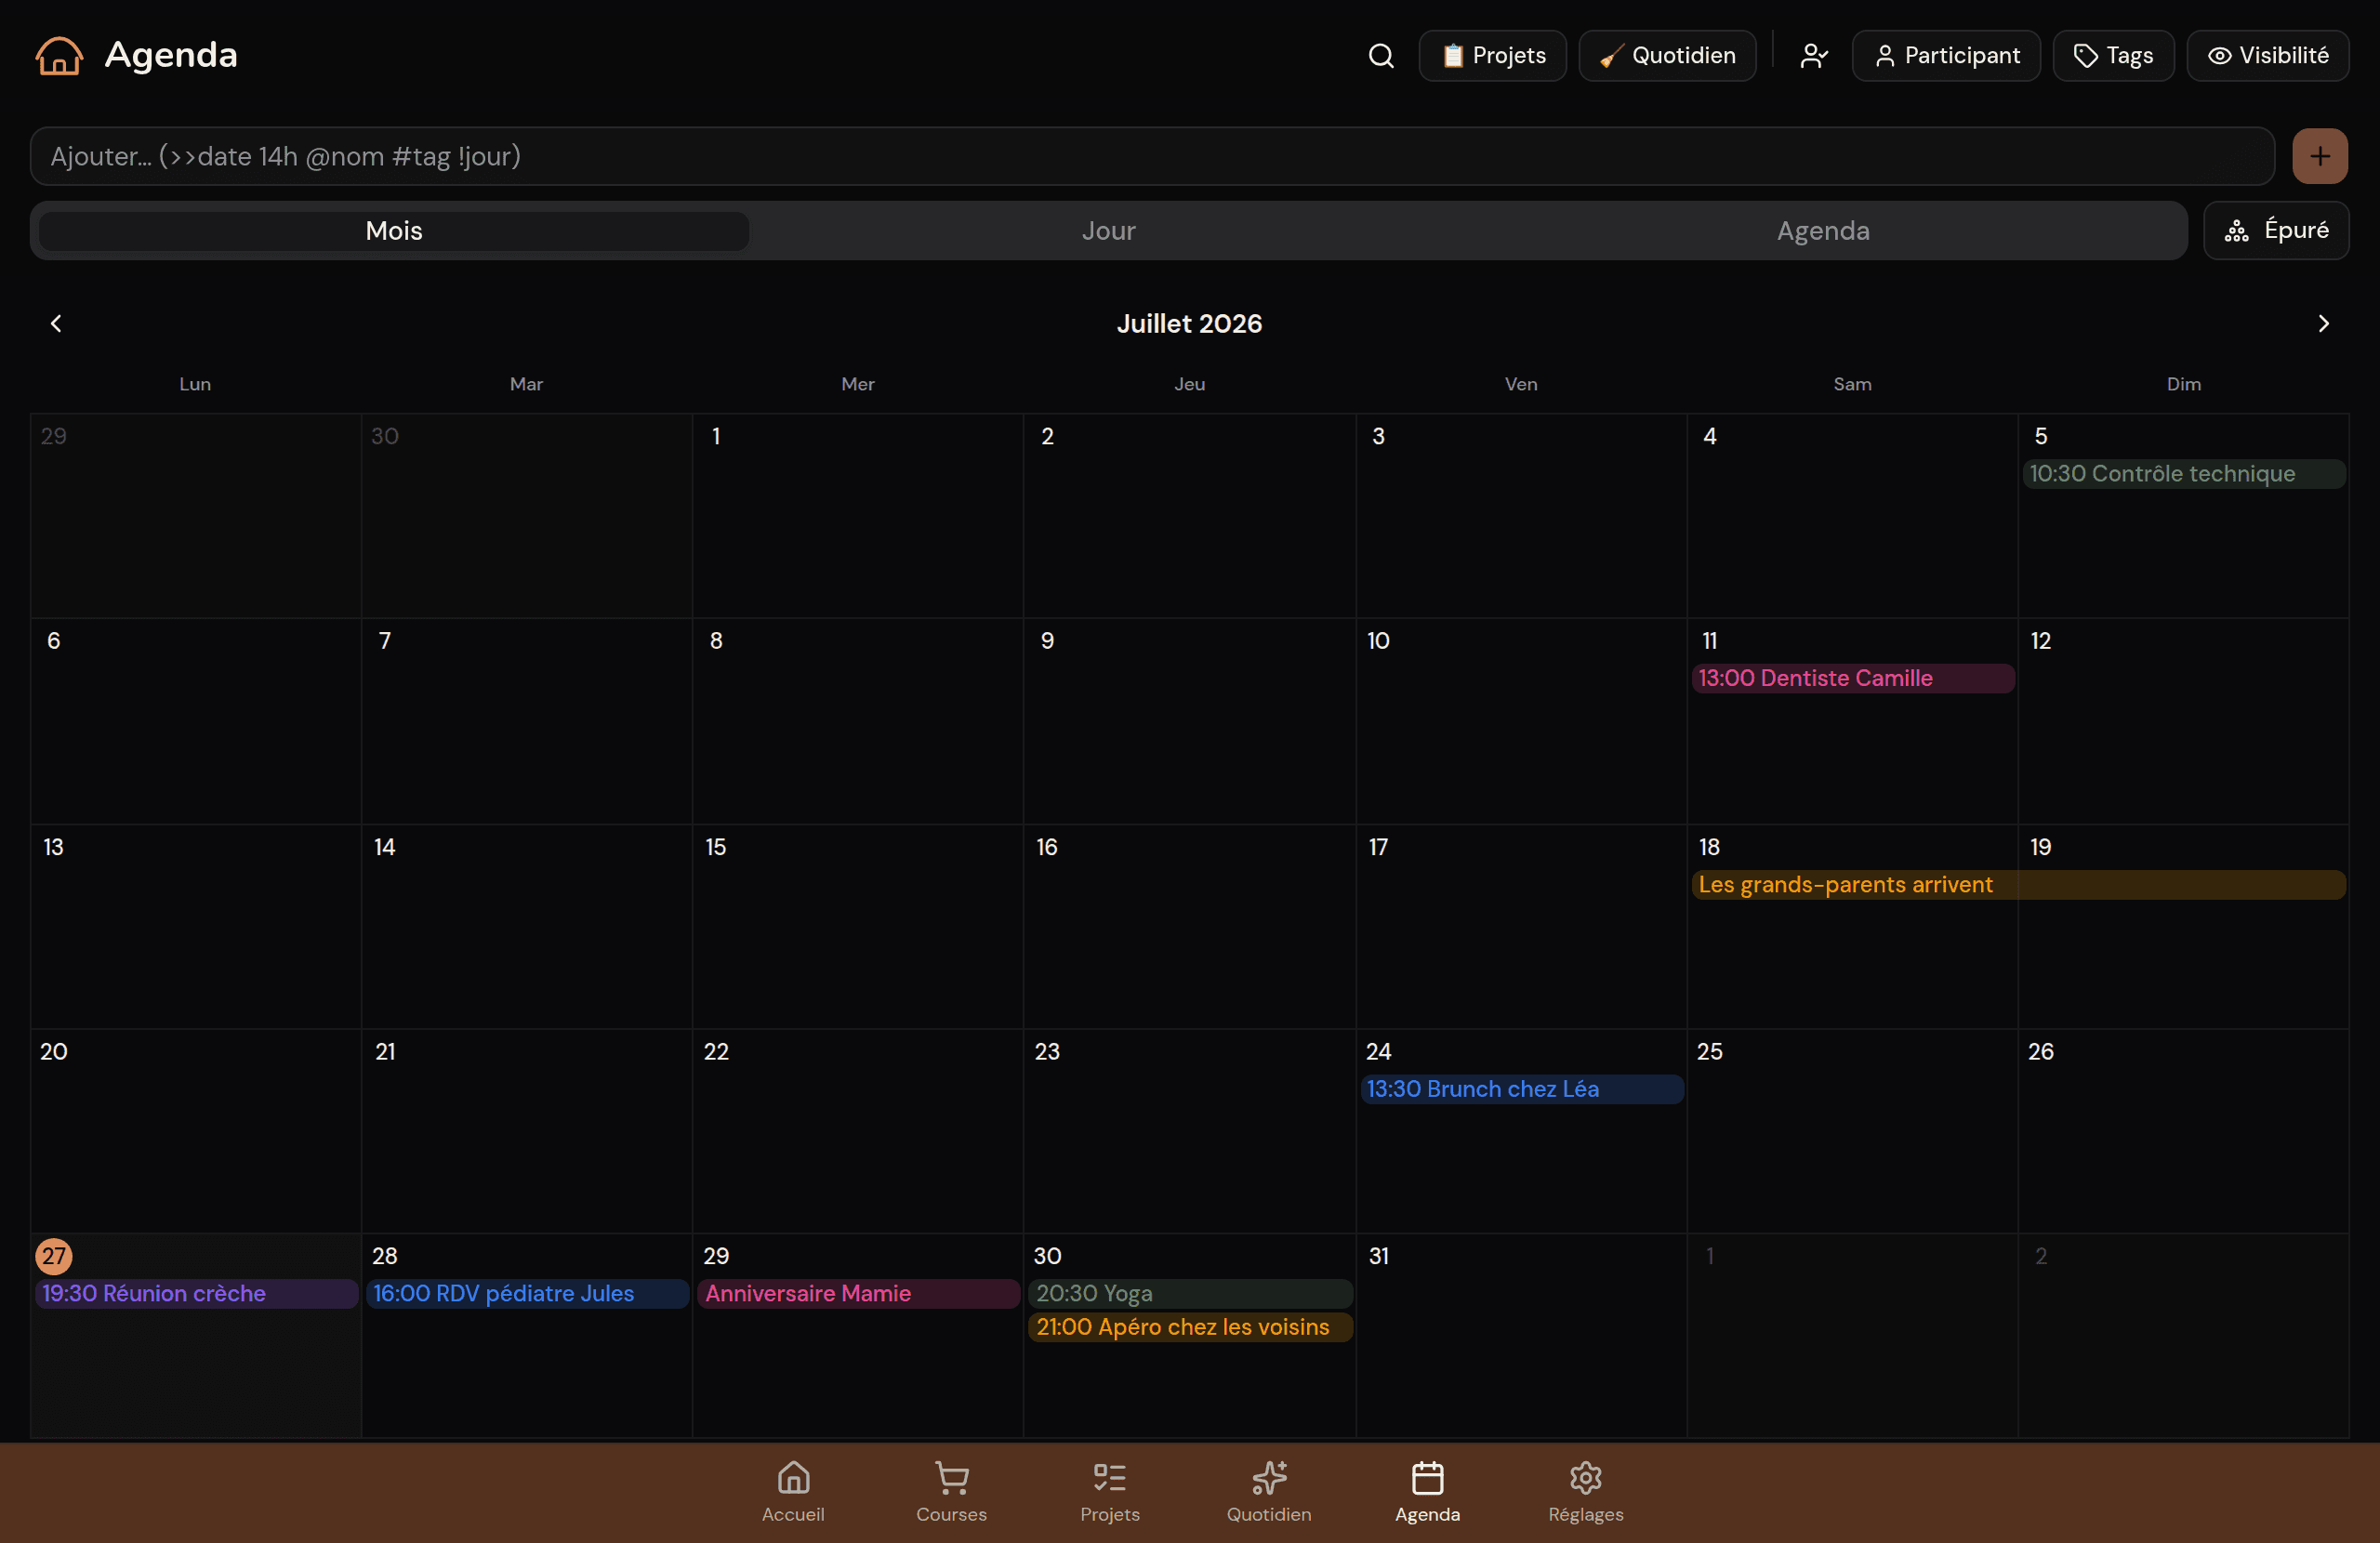Open Projets checklist in bottom navigation
Viewport: 2380px width, 1543px height.
(x=1110, y=1492)
